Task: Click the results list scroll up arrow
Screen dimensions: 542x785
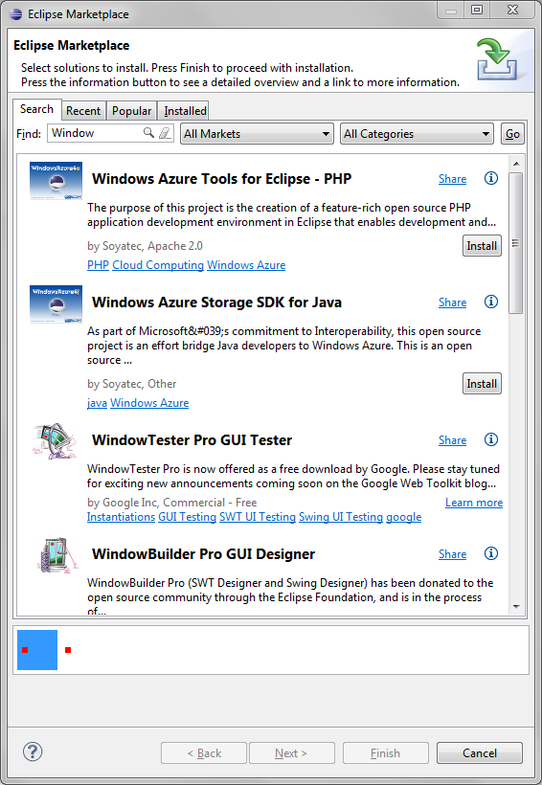Action: click(x=516, y=164)
